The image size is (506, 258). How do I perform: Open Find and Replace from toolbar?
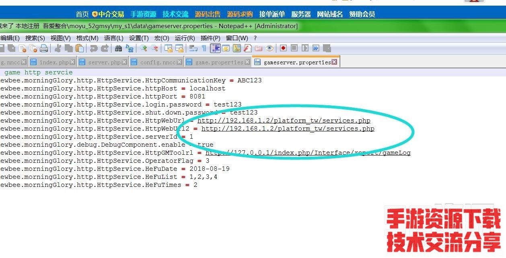pyautogui.click(x=130, y=49)
